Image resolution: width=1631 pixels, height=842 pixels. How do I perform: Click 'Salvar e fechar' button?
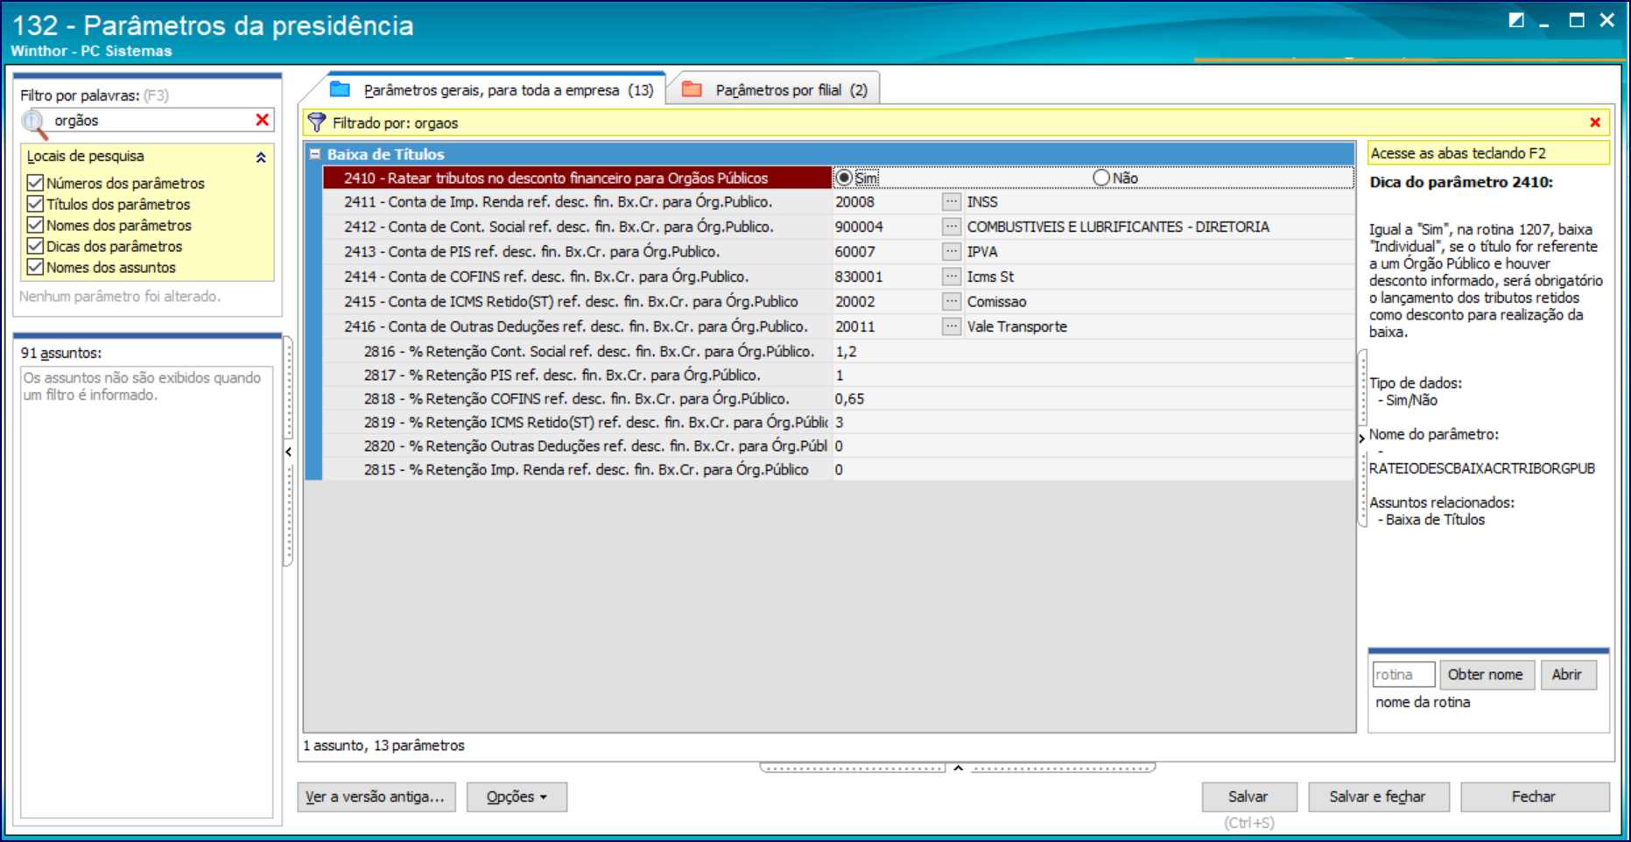click(1378, 796)
